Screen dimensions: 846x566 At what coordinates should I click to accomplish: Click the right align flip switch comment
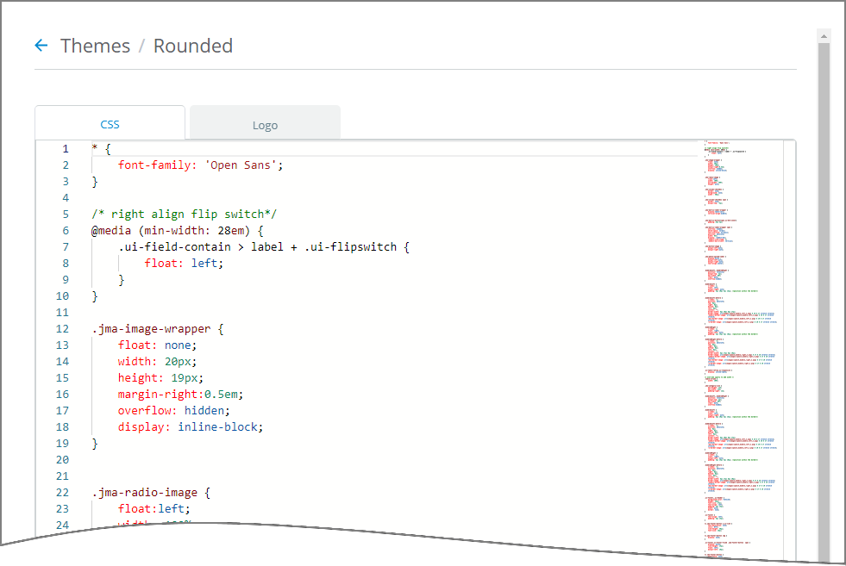pos(184,214)
